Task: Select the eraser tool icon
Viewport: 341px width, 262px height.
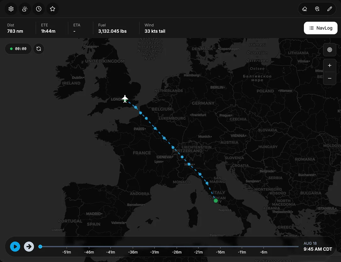Action: (305, 9)
